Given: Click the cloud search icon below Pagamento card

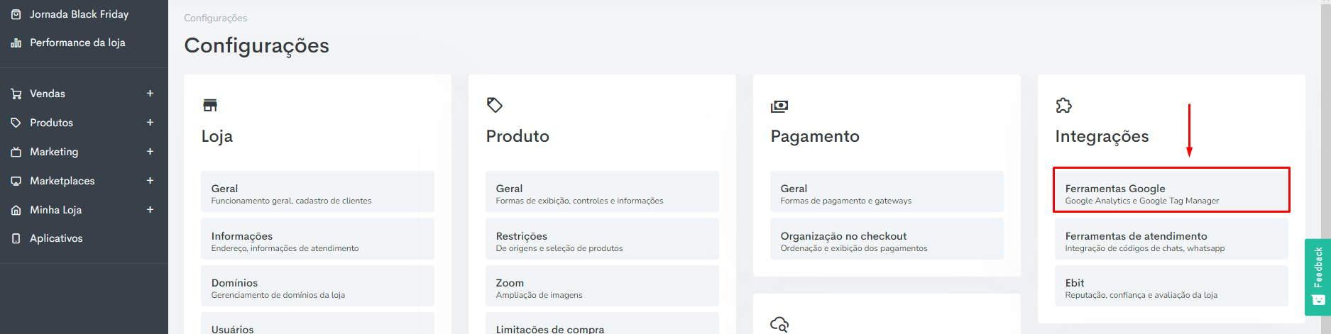Looking at the screenshot, I should 779,324.
